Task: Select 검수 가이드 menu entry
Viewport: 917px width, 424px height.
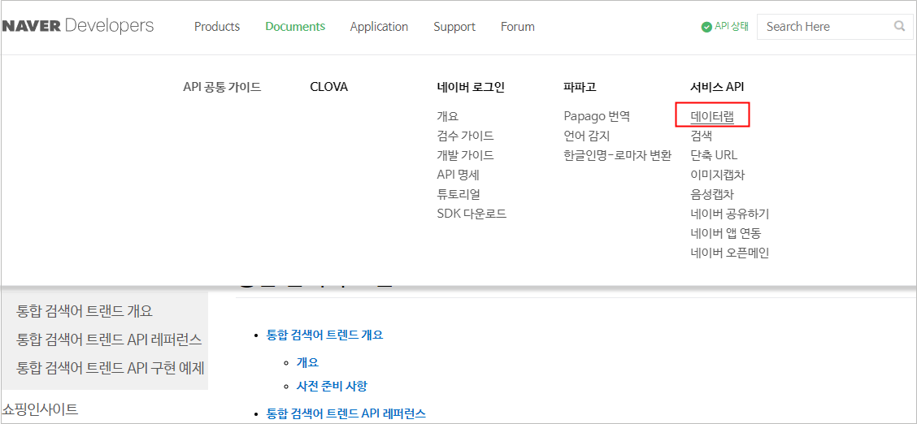Action: coord(465,136)
